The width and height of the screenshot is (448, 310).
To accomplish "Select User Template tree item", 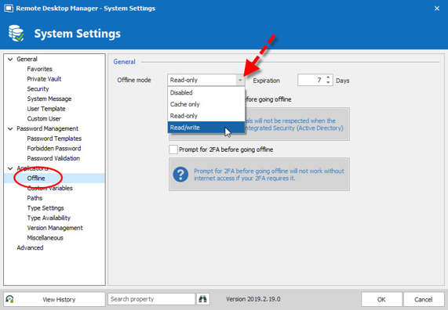I will 46,109.
